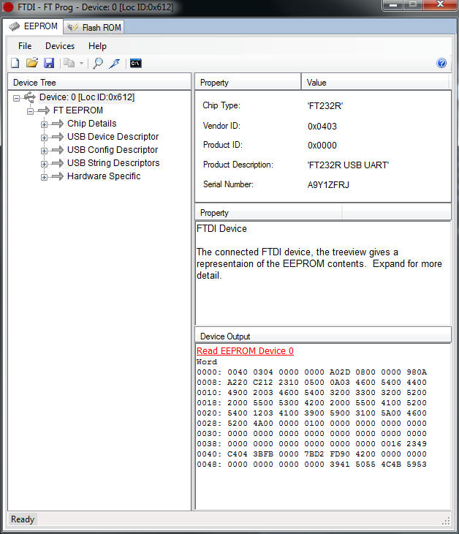Open the Devices menu
This screenshot has height=534, width=459.
point(60,46)
